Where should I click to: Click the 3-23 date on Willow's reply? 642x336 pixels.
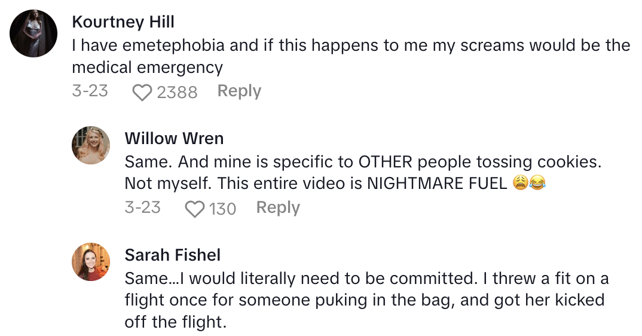click(x=142, y=207)
